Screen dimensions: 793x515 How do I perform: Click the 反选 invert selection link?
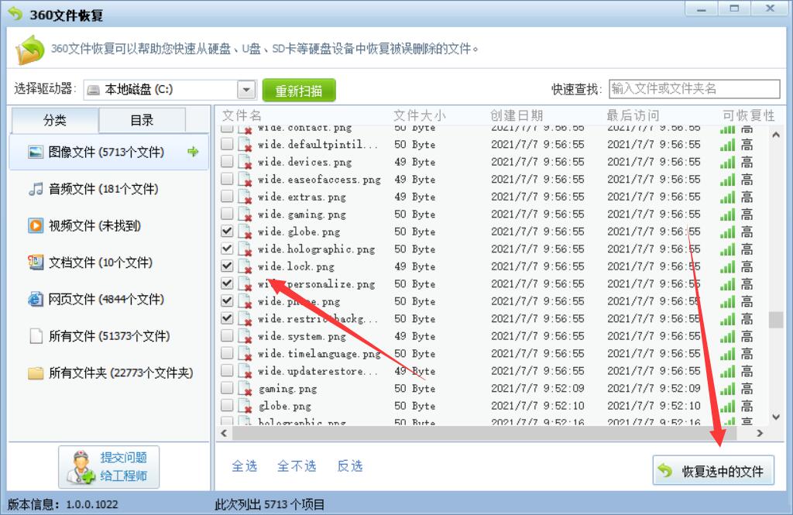tap(350, 466)
